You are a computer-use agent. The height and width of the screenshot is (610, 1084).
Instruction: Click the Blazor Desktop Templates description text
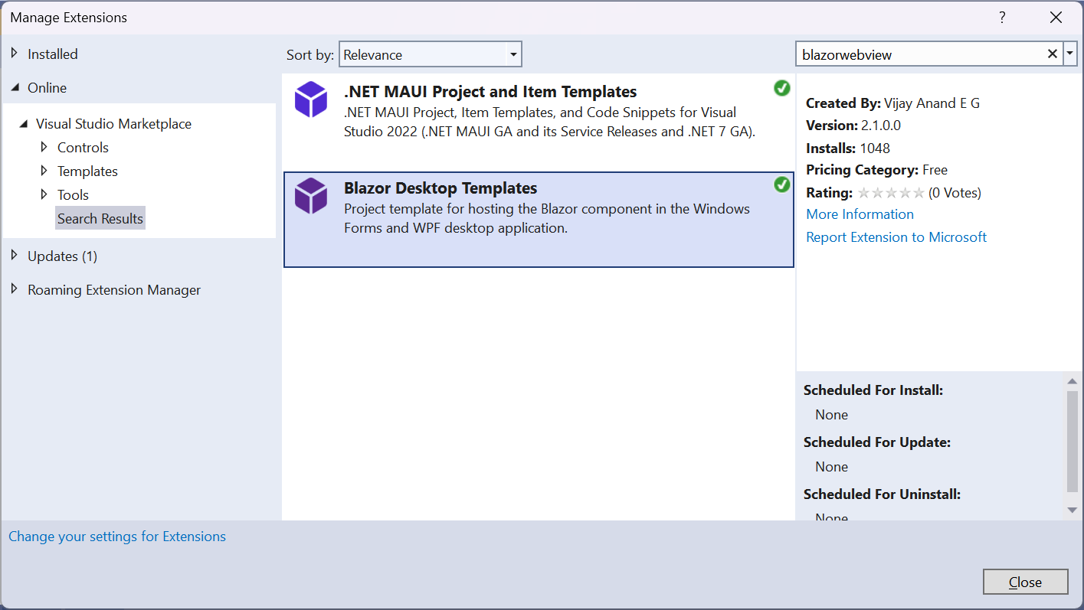pos(547,218)
